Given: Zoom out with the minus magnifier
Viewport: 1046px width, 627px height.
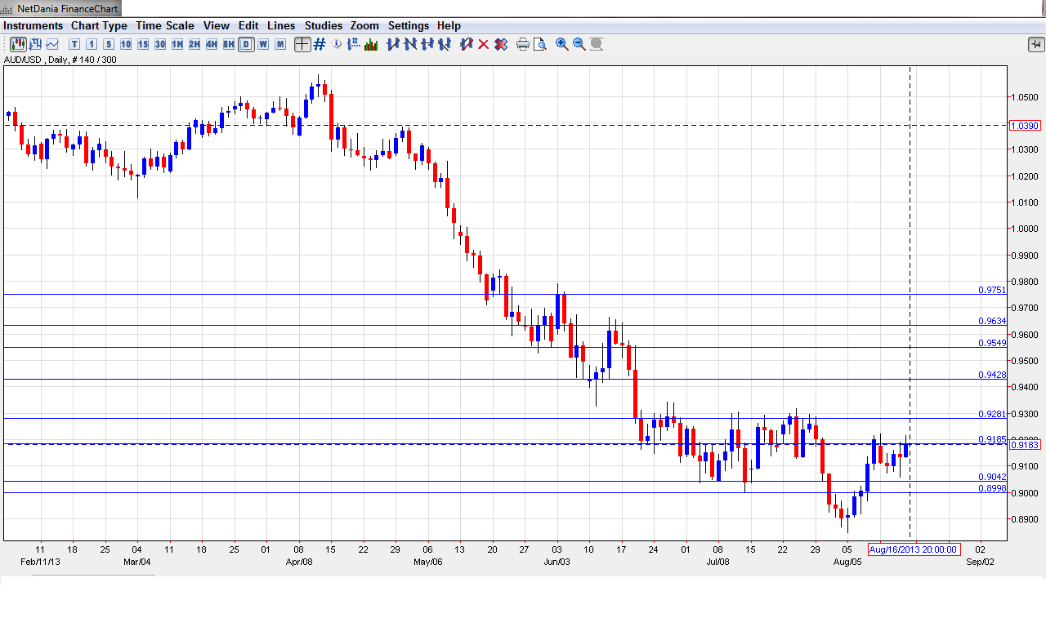Looking at the screenshot, I should coord(579,44).
